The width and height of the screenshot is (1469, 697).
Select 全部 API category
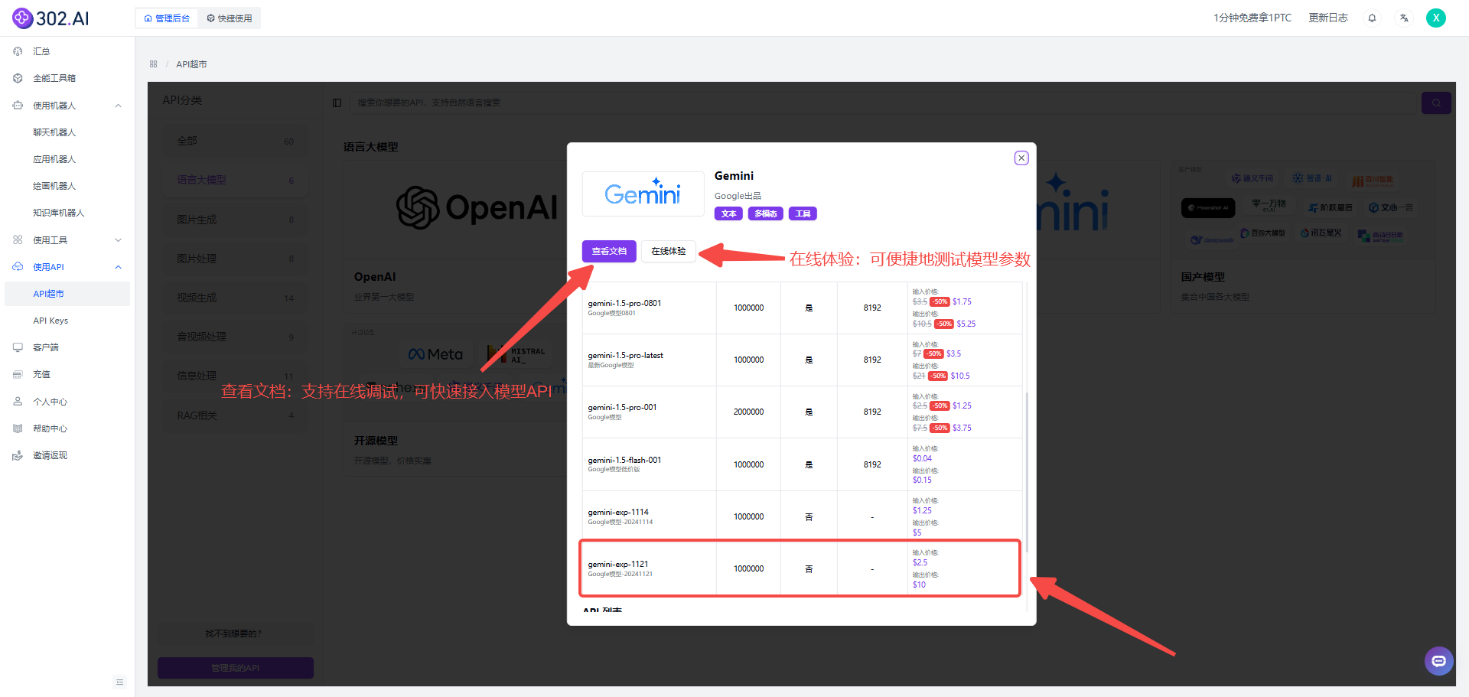tap(235, 142)
